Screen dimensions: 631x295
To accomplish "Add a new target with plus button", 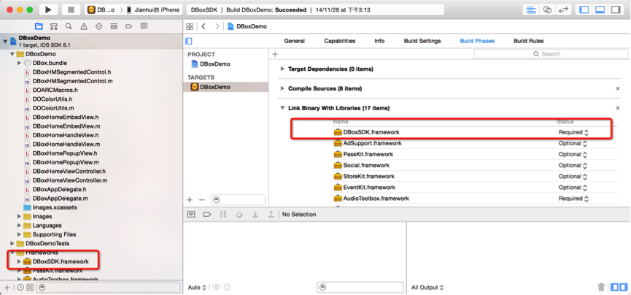I will pos(190,200).
